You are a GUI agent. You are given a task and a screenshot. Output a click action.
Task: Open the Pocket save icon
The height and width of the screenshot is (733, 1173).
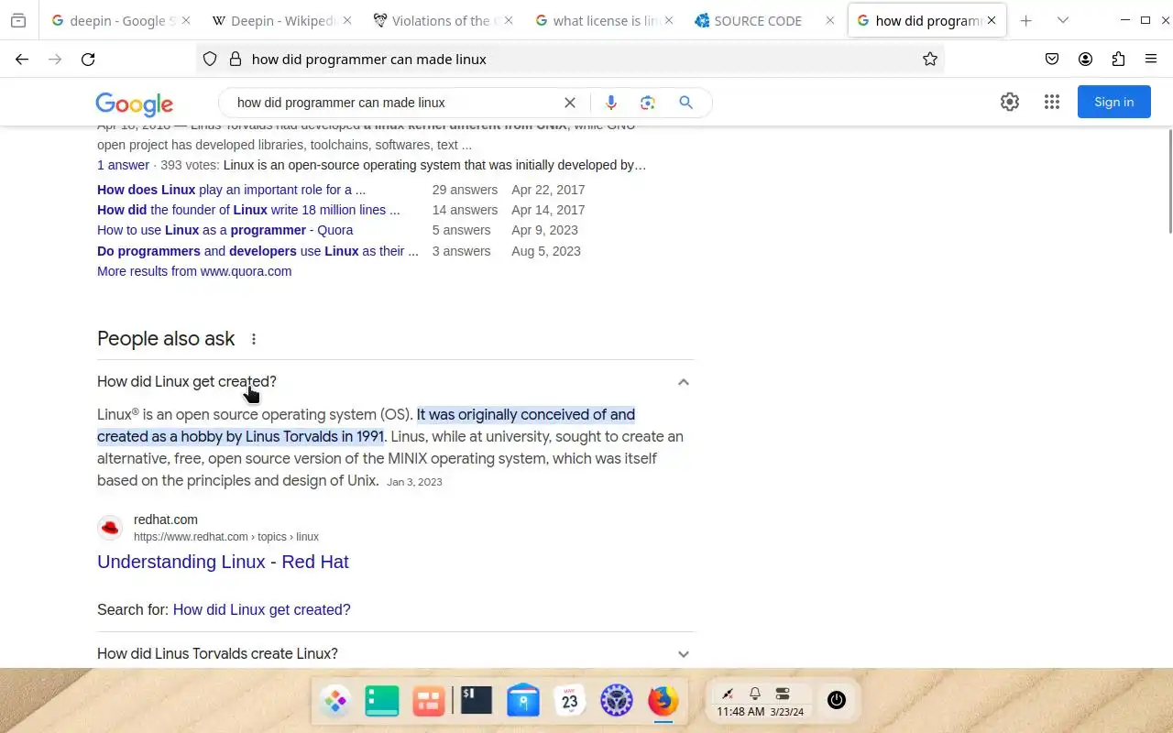point(1052,59)
